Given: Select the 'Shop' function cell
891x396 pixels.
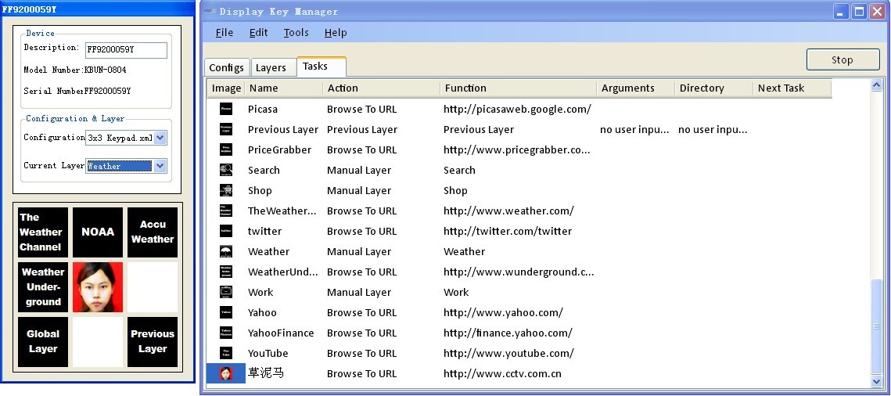Looking at the screenshot, I should pyautogui.click(x=455, y=191).
